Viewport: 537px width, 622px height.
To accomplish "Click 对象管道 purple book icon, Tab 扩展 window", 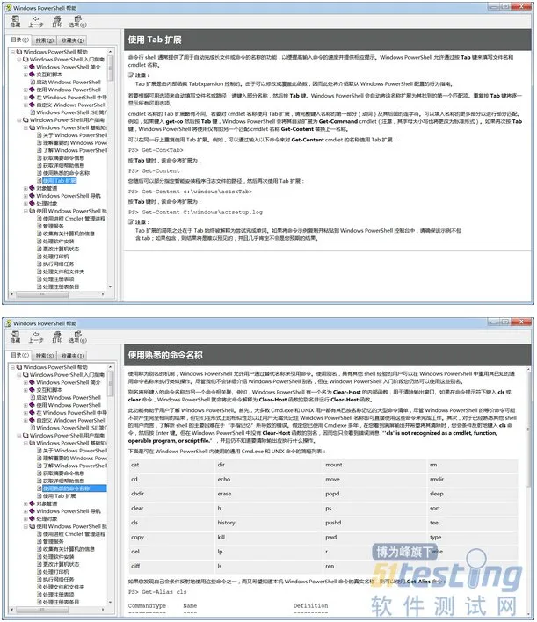I will (x=32, y=188).
